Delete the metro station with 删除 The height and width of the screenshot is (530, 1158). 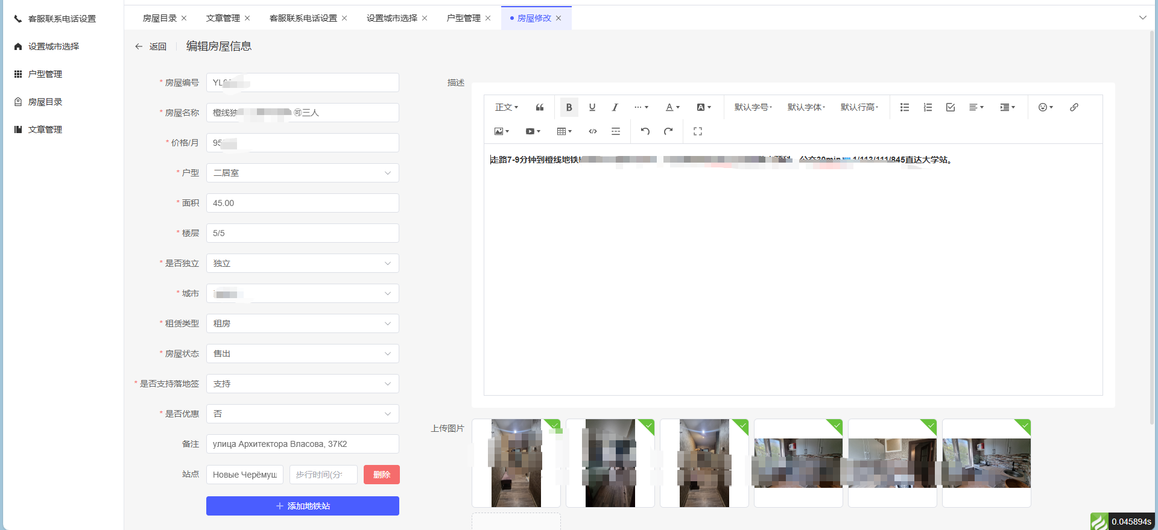point(382,475)
